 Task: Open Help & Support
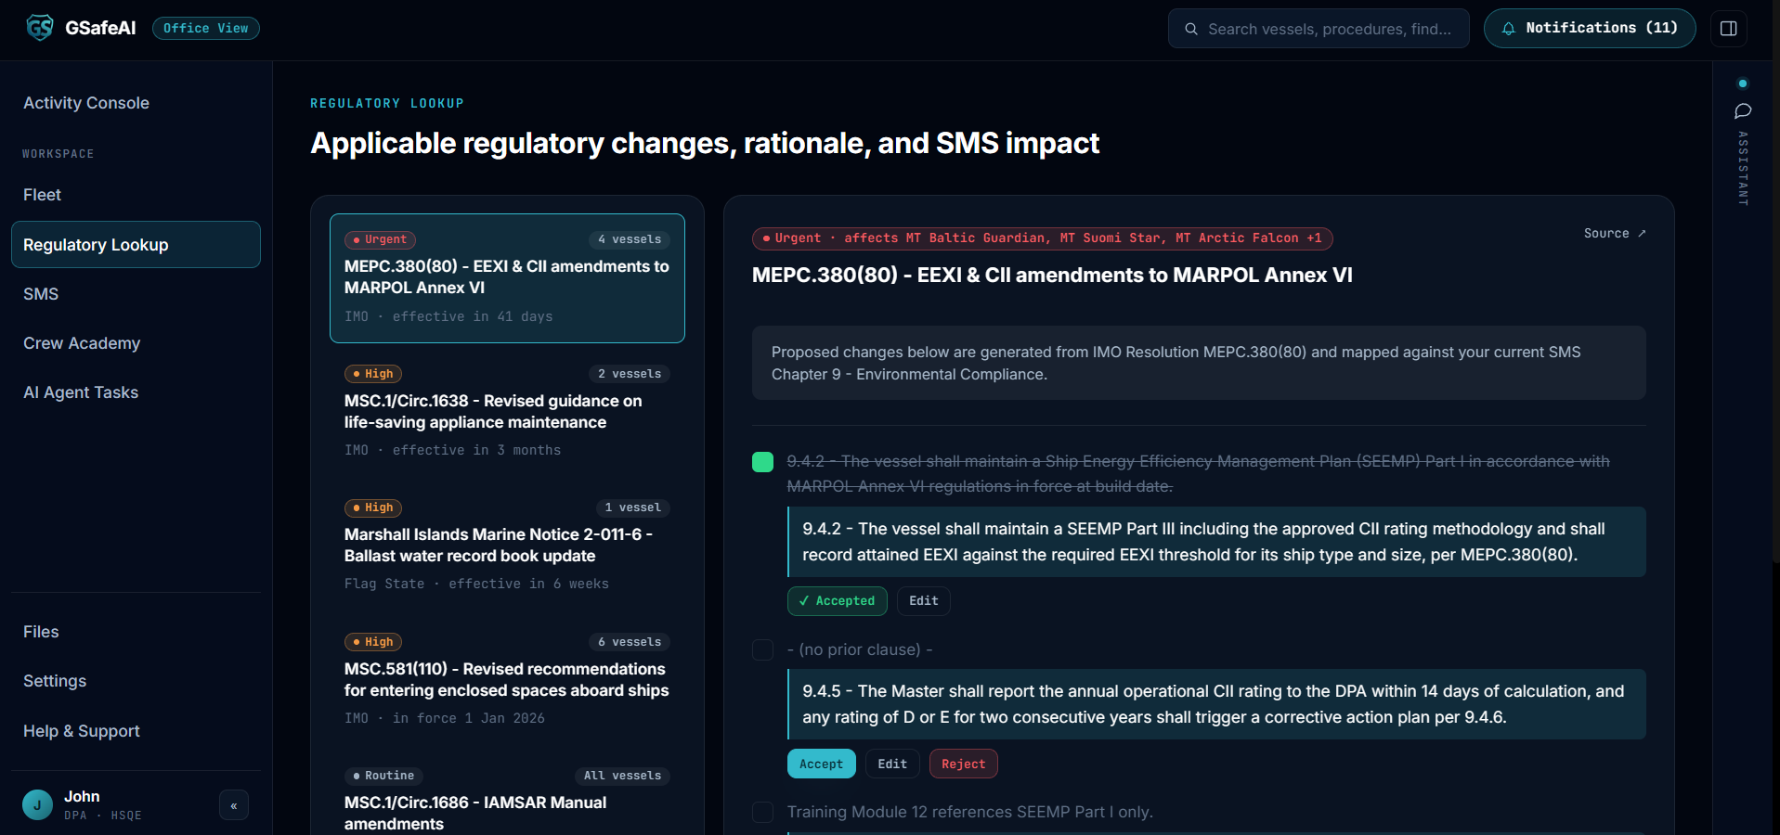(136, 731)
